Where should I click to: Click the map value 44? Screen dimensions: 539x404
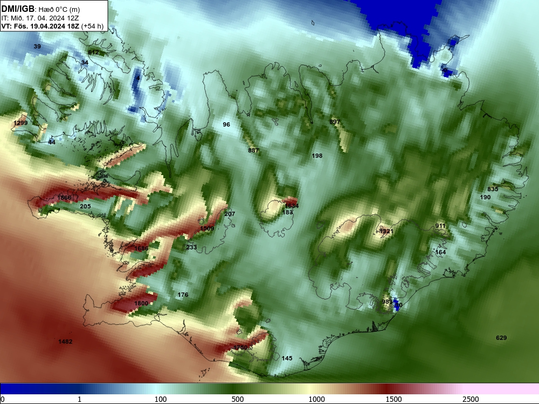(x=52, y=142)
